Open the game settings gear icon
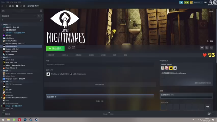The width and height of the screenshot is (217, 122). (202, 48)
